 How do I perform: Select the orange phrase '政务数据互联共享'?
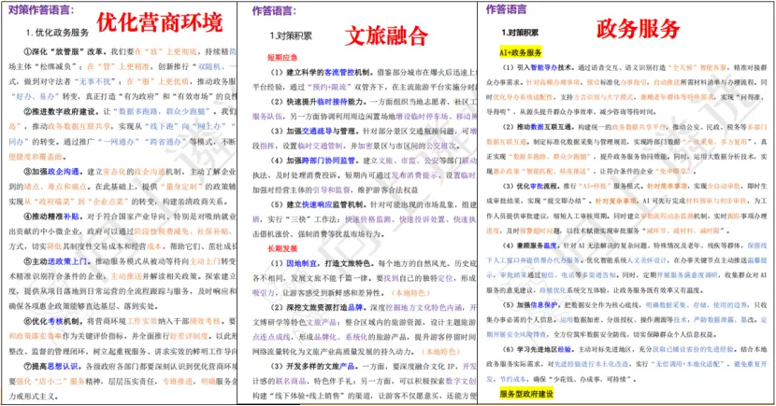coord(79,126)
